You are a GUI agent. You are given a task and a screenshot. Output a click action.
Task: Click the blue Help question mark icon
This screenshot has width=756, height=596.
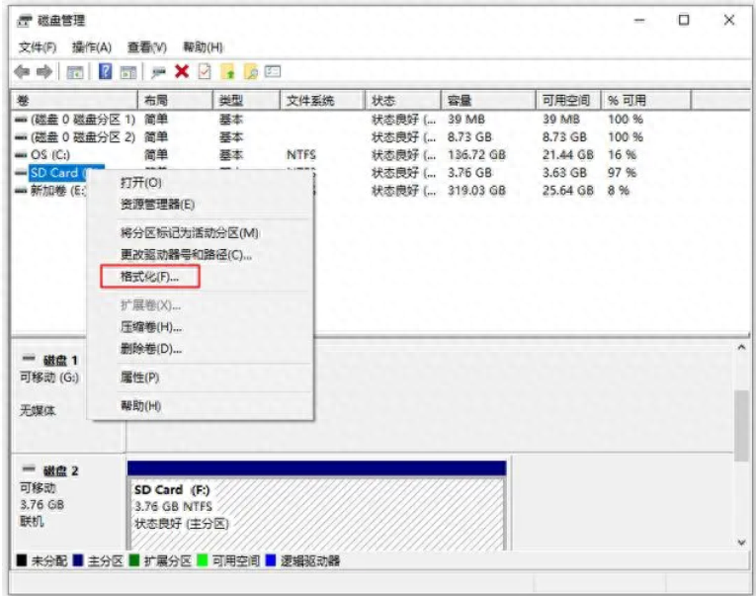pos(105,72)
